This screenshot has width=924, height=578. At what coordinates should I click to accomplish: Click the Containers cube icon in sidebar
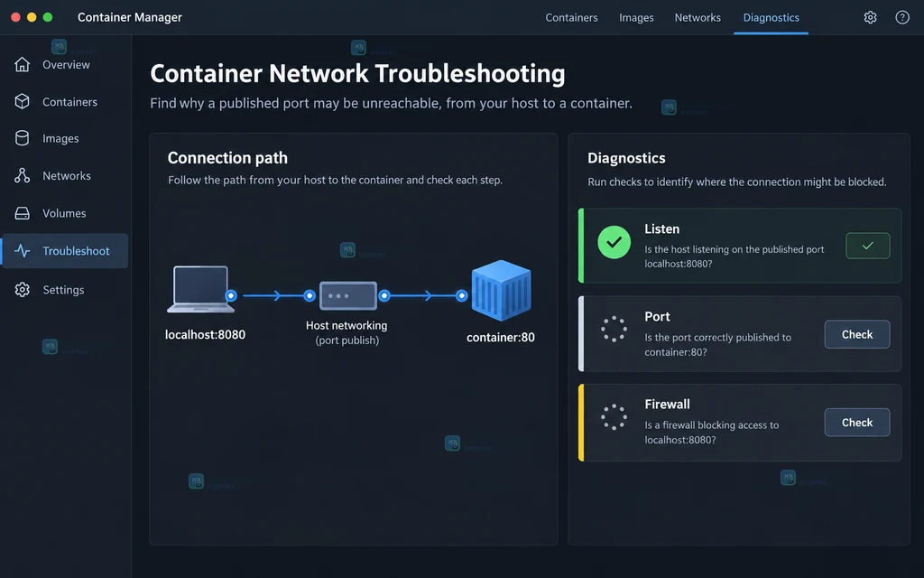(23, 101)
